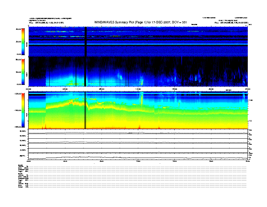Click the top-left Rss position text line
Screen dimensions: 267x207
click(x=47, y=23)
